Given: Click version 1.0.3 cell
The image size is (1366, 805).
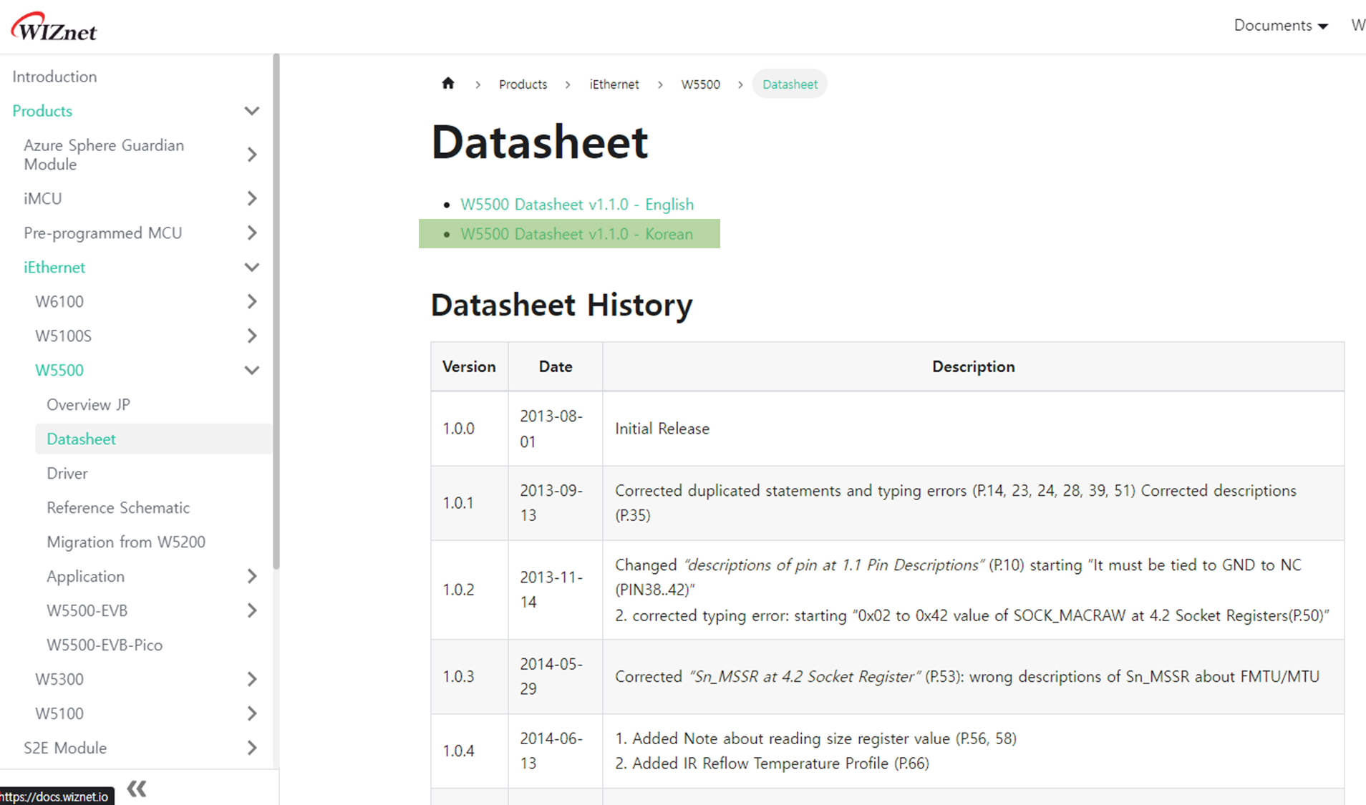Looking at the screenshot, I should click(x=470, y=676).
